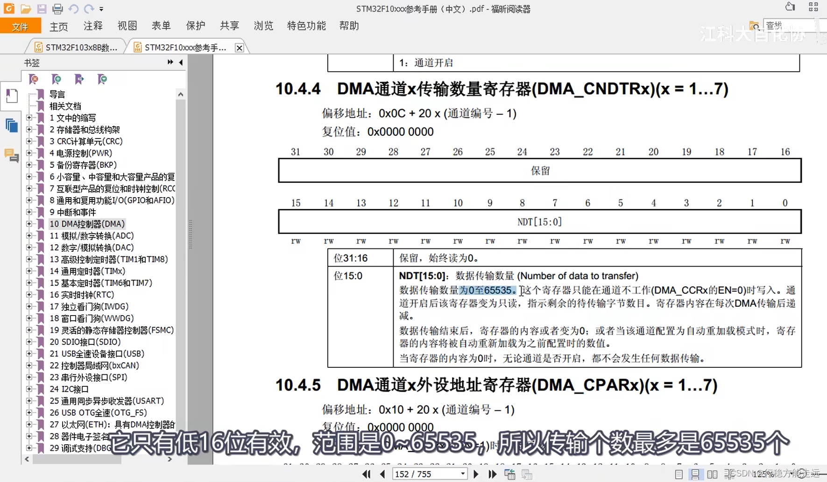
Task: Set bookmark destination icon
Action: [x=79, y=79]
